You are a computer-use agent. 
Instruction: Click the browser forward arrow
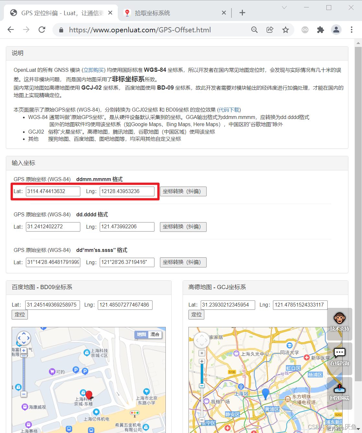[x=26, y=30]
